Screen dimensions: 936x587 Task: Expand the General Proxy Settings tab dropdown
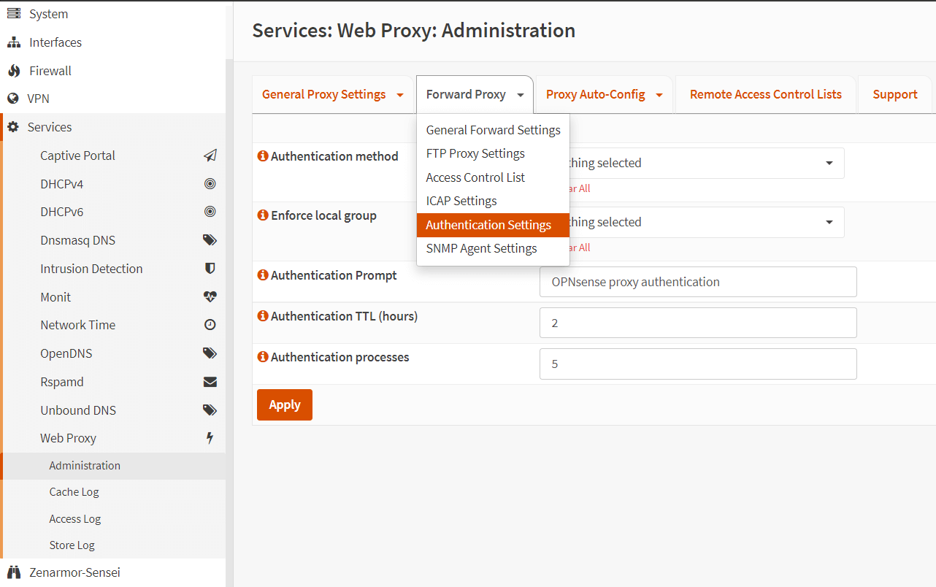click(399, 95)
